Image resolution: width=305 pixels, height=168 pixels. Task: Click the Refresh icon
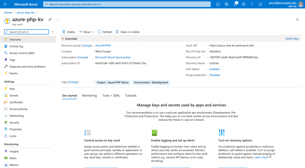point(99,32)
